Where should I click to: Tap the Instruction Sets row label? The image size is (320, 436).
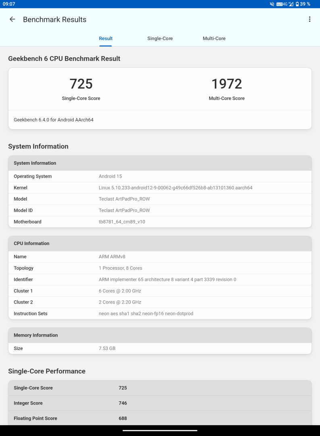31,313
